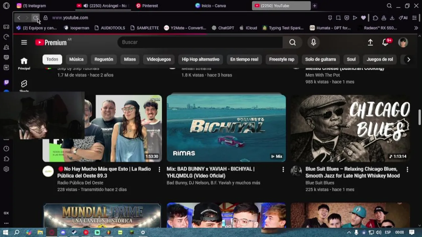Filter the feed by Música
Viewport: 422px width, 237px height.
76,59
